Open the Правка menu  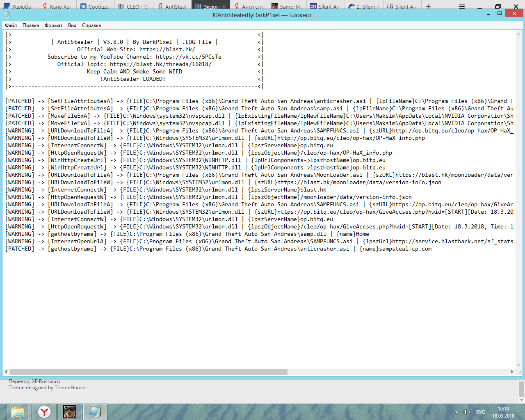[31, 25]
